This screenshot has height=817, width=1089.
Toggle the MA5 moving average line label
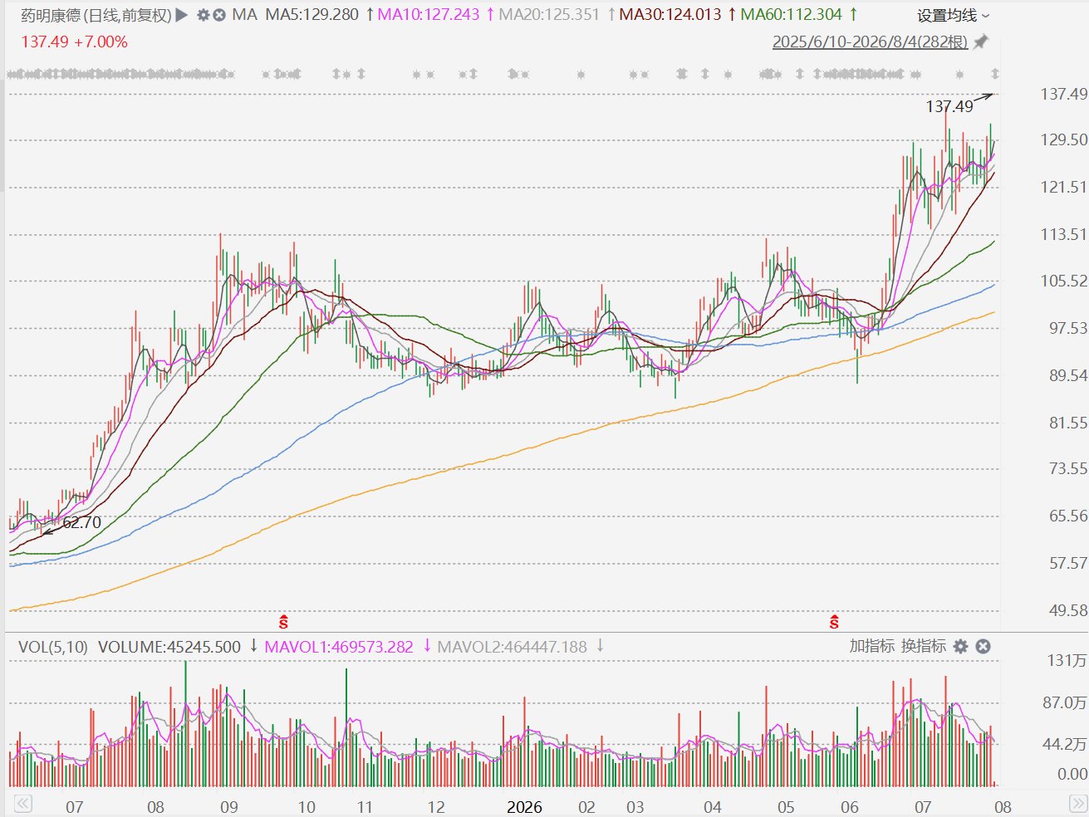312,15
